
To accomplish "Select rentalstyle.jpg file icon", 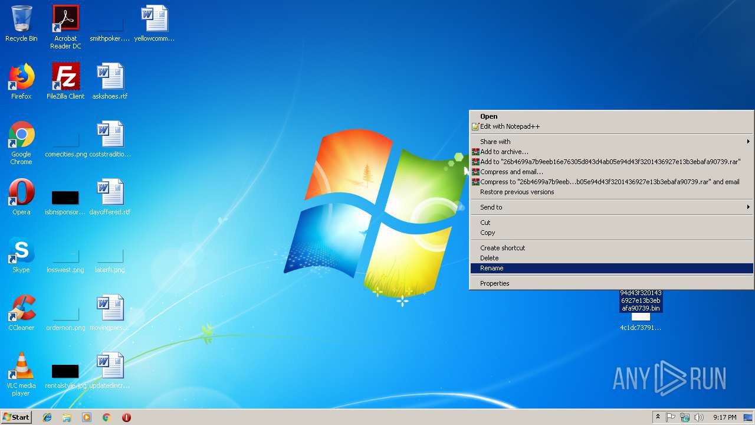I will (x=65, y=376).
